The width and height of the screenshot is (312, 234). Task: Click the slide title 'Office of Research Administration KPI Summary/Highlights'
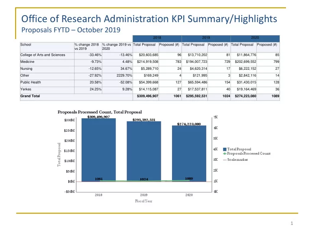click(x=149, y=19)
